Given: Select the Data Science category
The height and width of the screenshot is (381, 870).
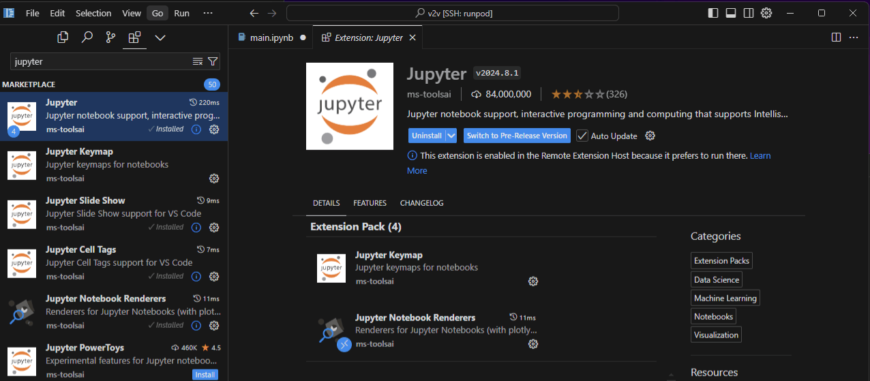Looking at the screenshot, I should (x=717, y=279).
